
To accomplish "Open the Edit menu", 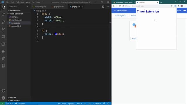I will pos(13,2).
